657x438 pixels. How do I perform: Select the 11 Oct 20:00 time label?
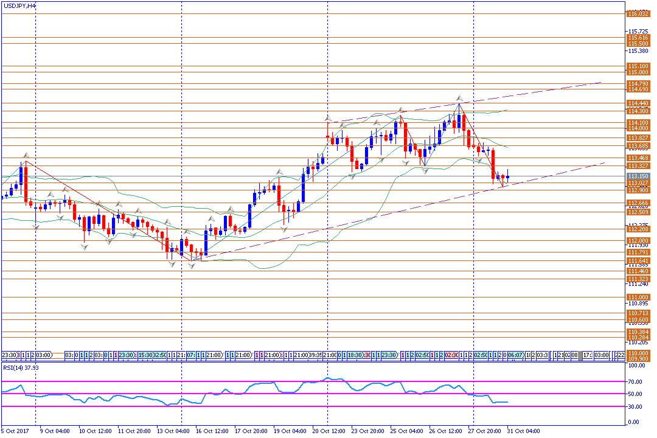(134, 431)
